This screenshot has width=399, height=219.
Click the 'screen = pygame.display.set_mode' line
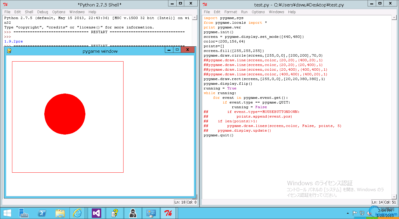254,37
